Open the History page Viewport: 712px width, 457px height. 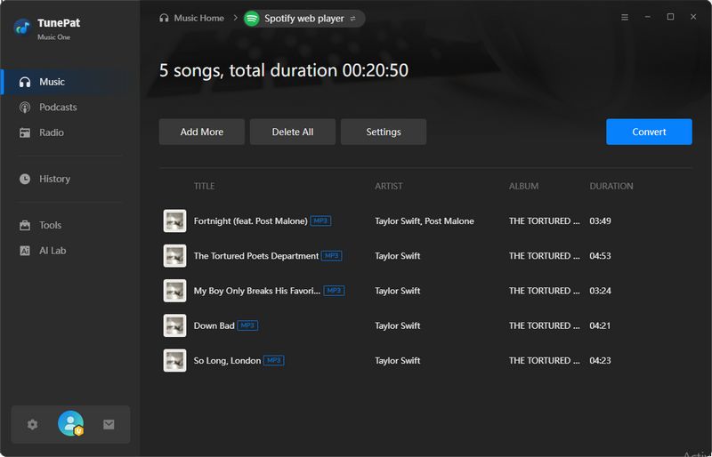coord(54,179)
